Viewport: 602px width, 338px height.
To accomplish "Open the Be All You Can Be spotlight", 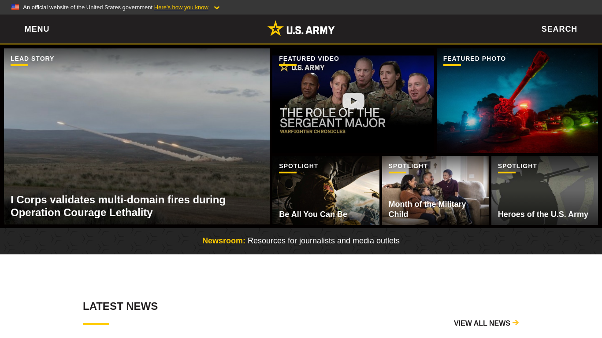I will coord(326,190).
